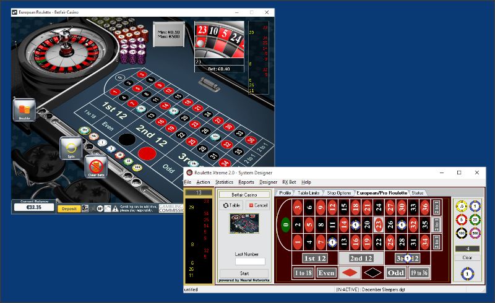Open the File menu in Roulette Xtreme

tap(187, 182)
